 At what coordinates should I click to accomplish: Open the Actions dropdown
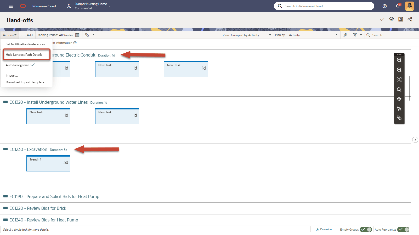click(10, 35)
